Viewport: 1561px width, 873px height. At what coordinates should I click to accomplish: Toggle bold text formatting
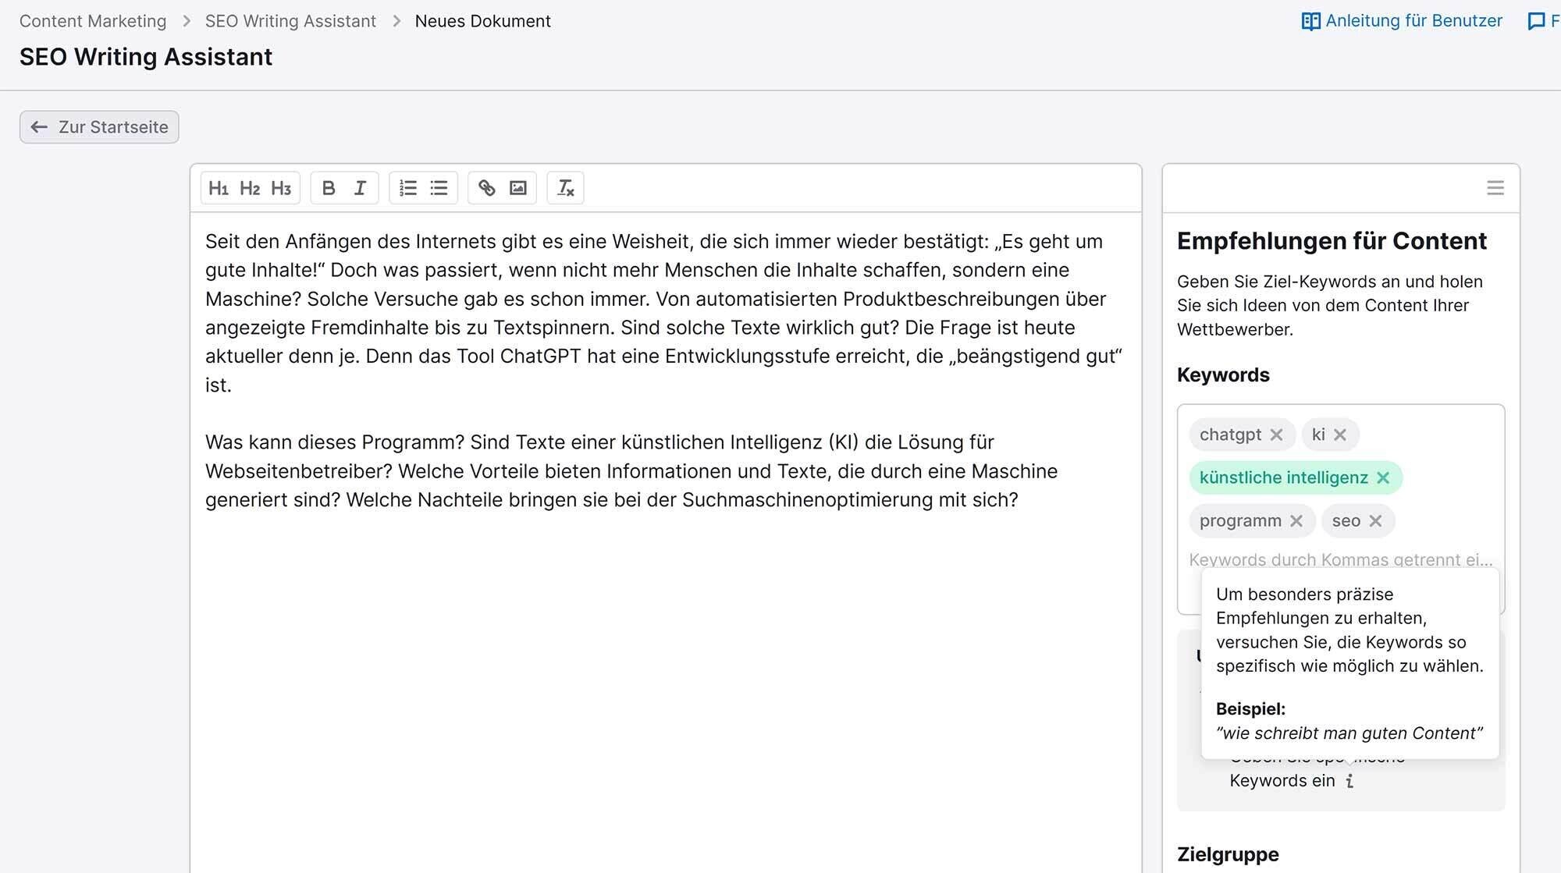329,187
